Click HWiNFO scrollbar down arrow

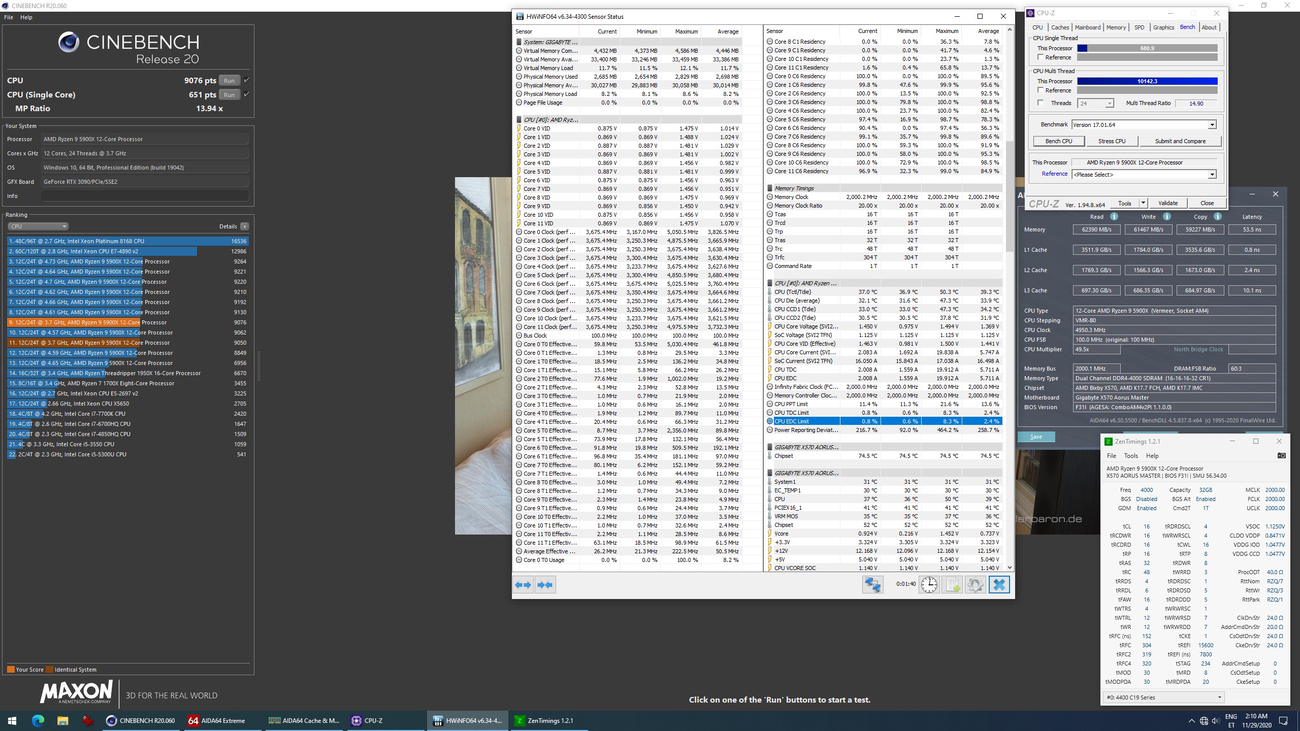coord(1010,568)
